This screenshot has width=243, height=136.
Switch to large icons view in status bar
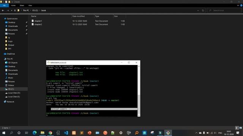coord(240,128)
